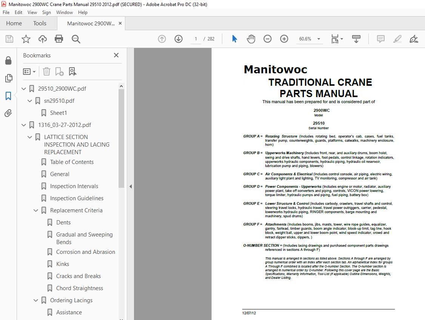Viewport: 425px width, 320px height.
Task: Click the page number input field
Action: 196,39
